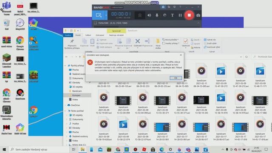
Task: Toggle the text overlay T in Bandicam
Action: (172, 15)
